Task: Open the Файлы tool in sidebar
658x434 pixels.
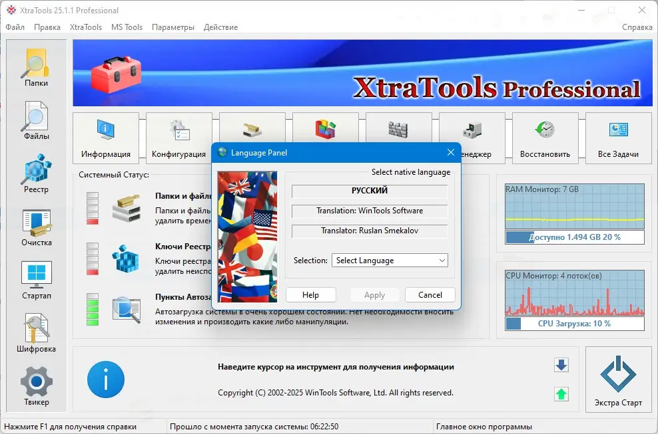Action: click(36, 121)
